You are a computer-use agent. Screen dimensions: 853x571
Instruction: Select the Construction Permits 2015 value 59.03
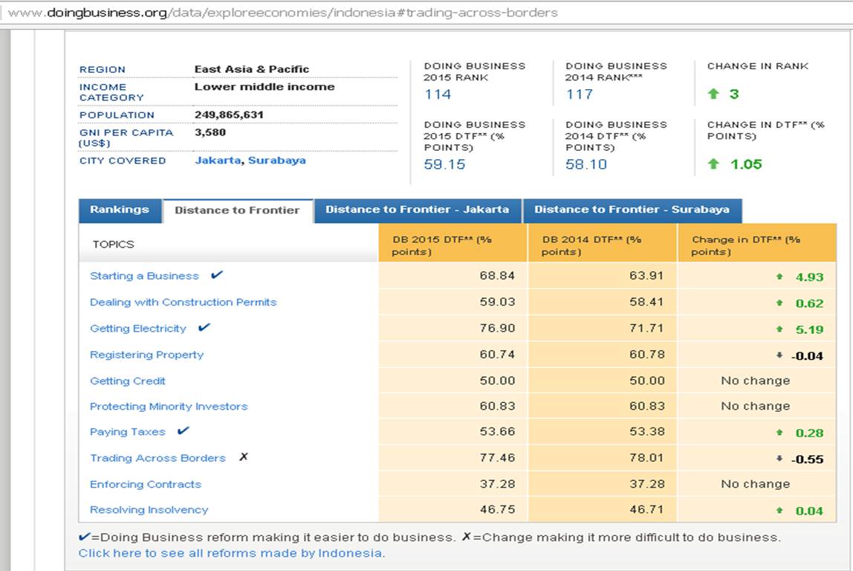point(497,302)
